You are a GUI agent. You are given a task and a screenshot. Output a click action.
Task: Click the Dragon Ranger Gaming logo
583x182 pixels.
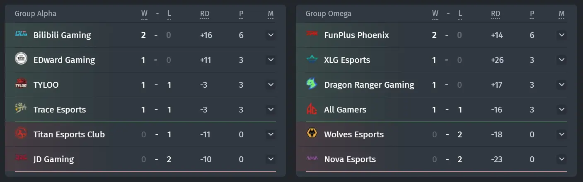[312, 84]
